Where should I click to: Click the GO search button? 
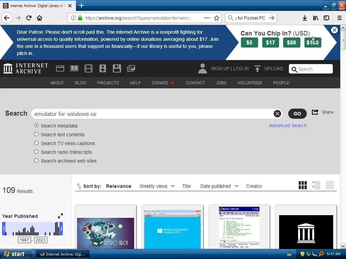[297, 114]
